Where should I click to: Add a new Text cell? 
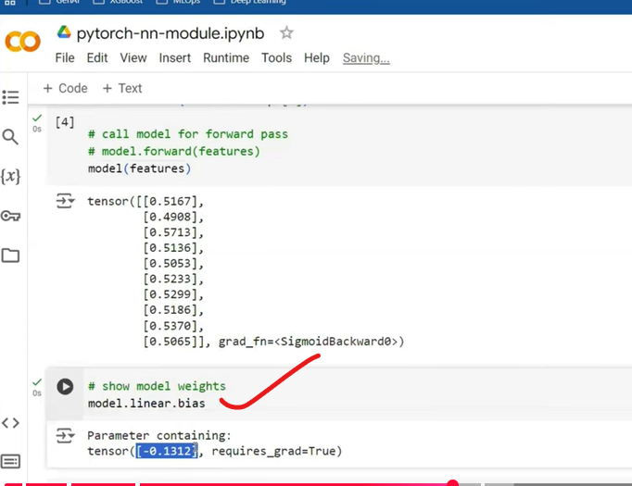[x=122, y=88]
